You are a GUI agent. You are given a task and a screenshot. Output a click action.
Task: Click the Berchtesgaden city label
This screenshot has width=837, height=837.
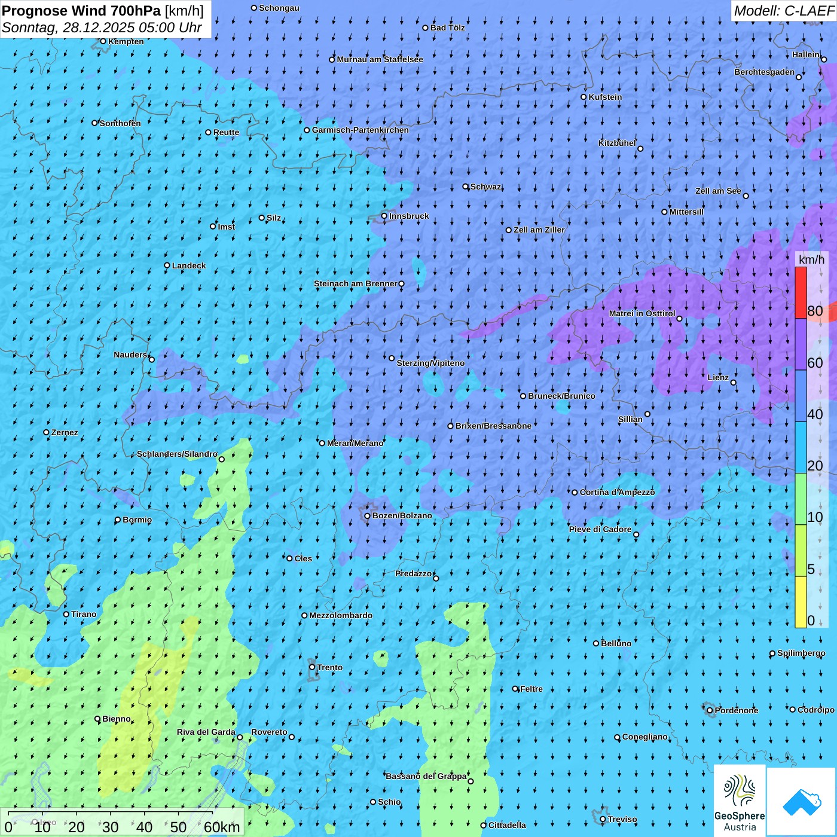click(764, 72)
